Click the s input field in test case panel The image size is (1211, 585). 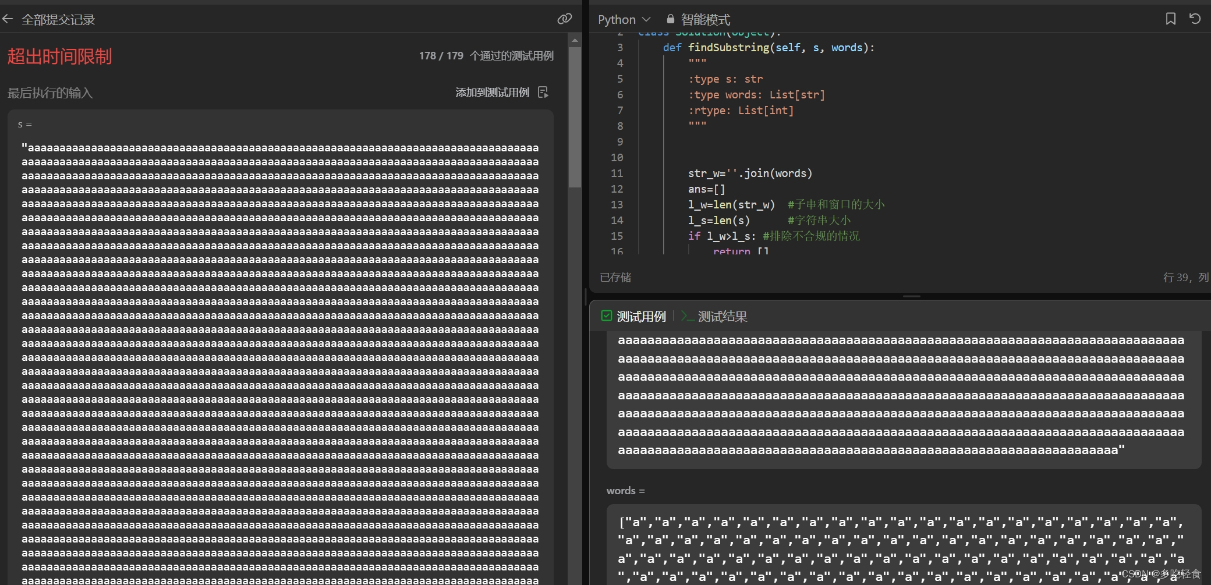coord(904,400)
